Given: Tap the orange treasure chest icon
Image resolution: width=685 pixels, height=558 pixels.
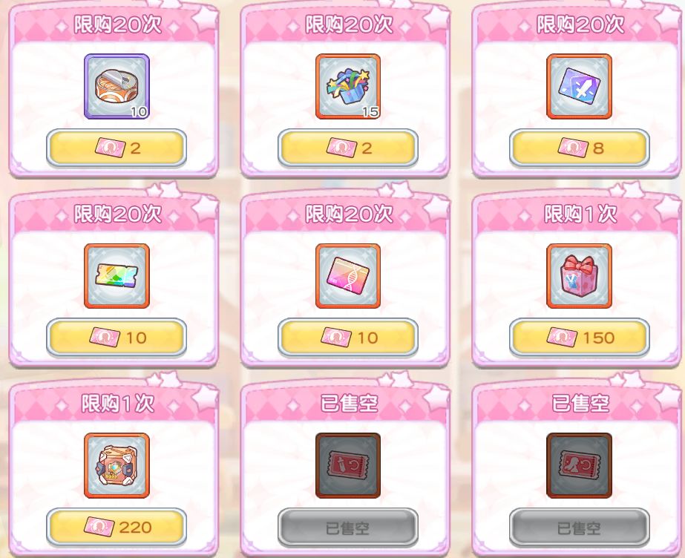Looking at the screenshot, I should point(117,465).
